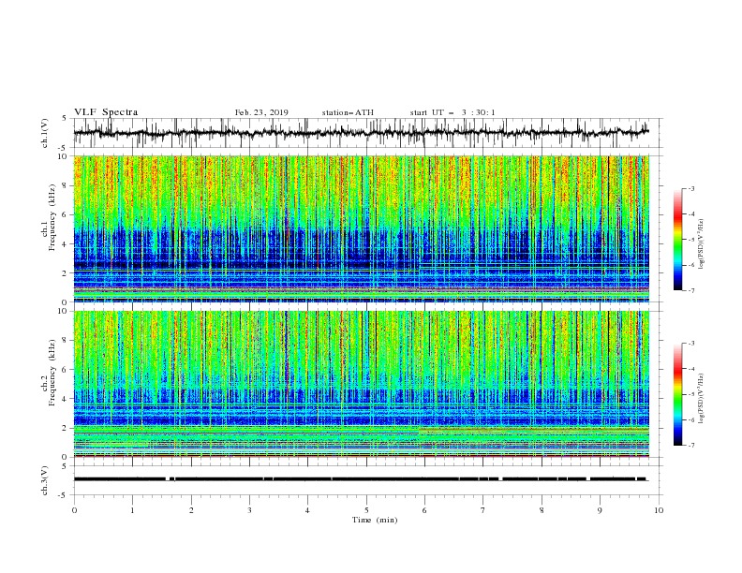The height and width of the screenshot is (573, 742).
Task: Click the 'Time (min)' axis label
Action: [375, 520]
